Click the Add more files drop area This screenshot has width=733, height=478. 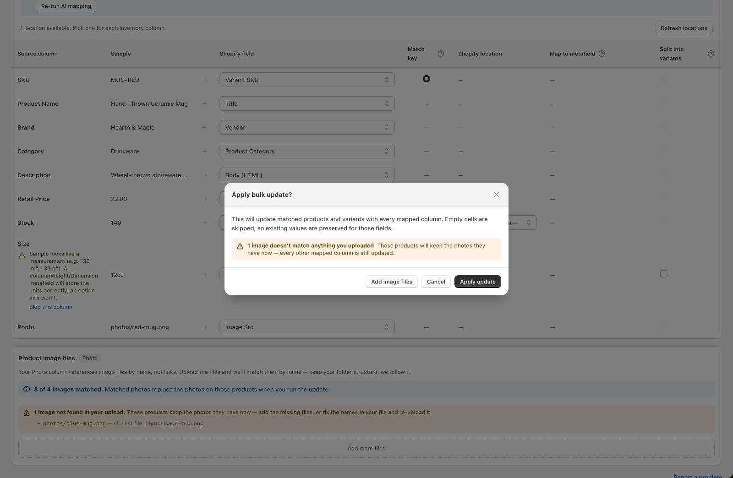[x=366, y=448]
